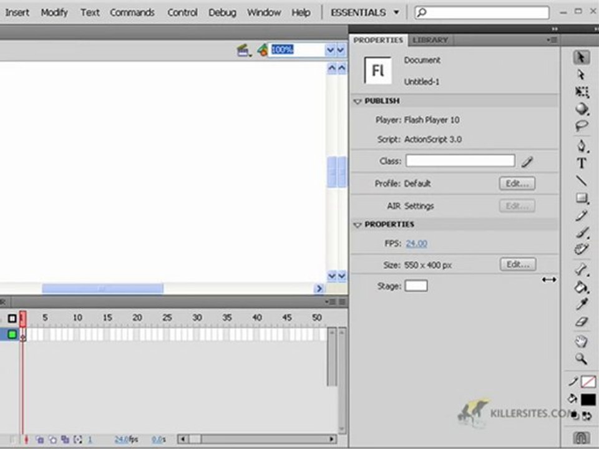Image resolution: width=599 pixels, height=449 pixels.
Task: Collapse the panel dock to icons
Action: click(x=554, y=29)
